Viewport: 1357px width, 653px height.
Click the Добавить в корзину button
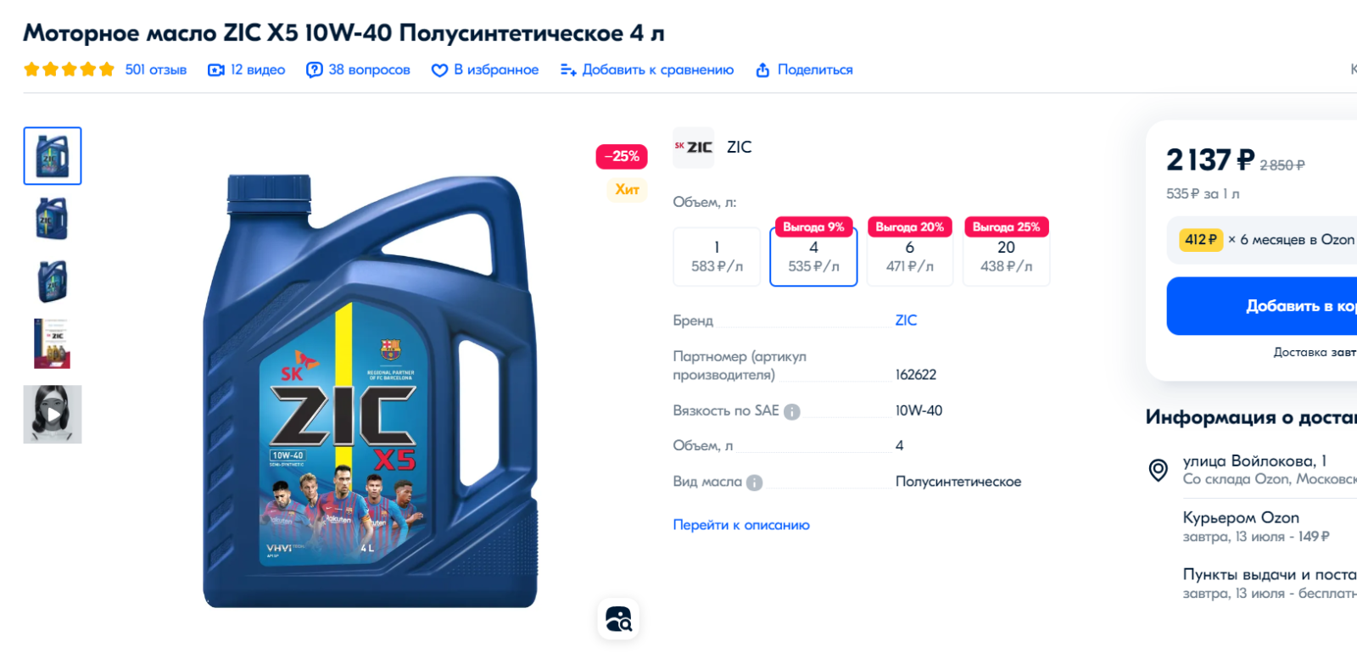[1262, 306]
